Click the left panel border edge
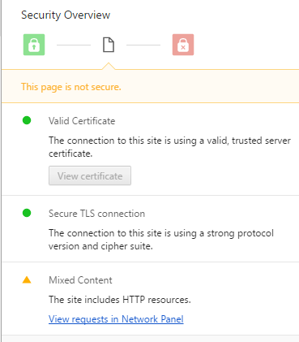Screen dimensions: 299x342 pyautogui.click(x=1, y=171)
